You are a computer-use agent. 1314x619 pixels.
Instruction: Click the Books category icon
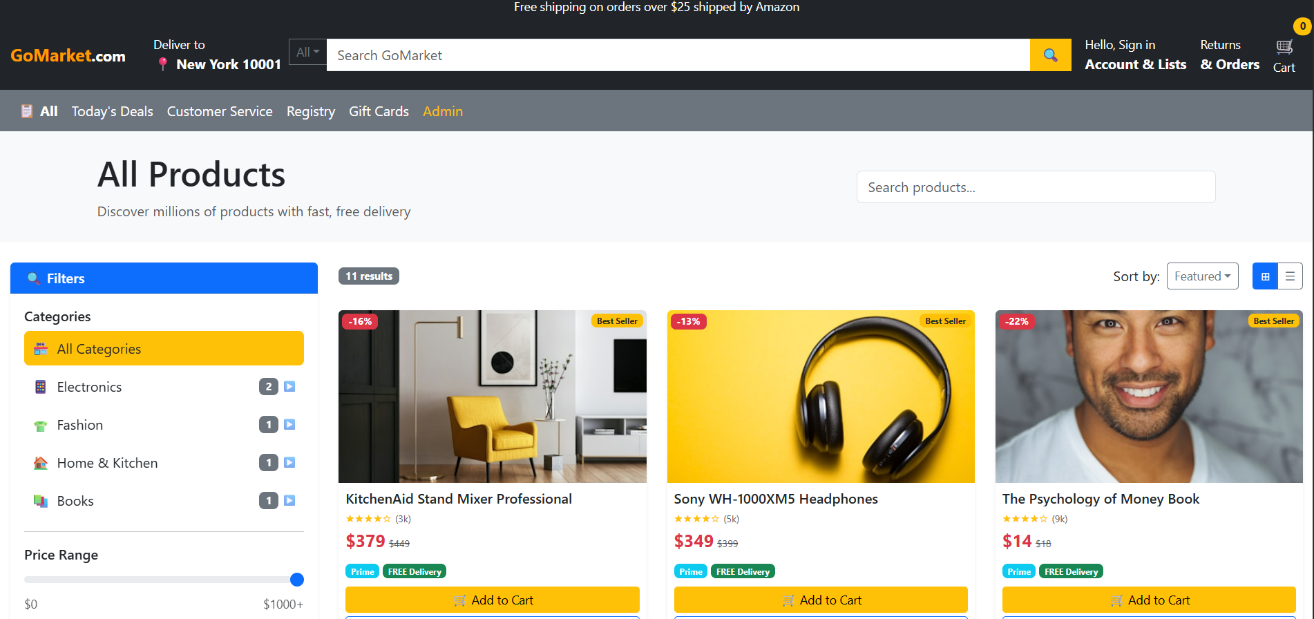[41, 501]
